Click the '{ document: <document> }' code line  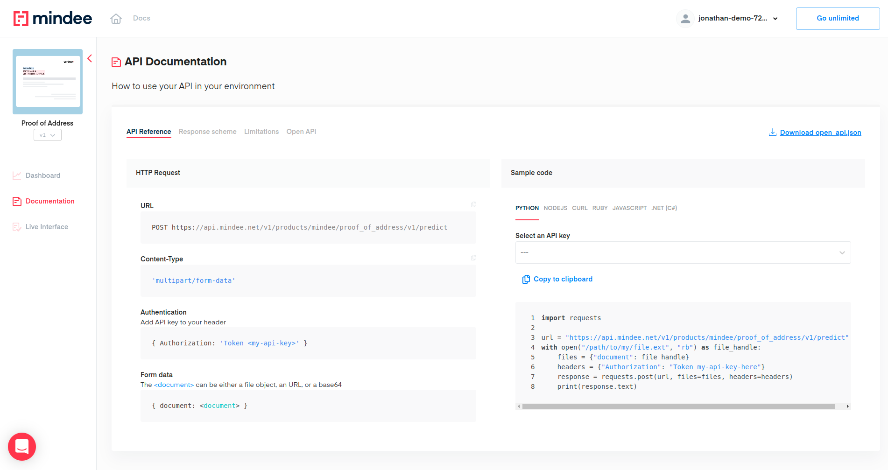pos(199,406)
